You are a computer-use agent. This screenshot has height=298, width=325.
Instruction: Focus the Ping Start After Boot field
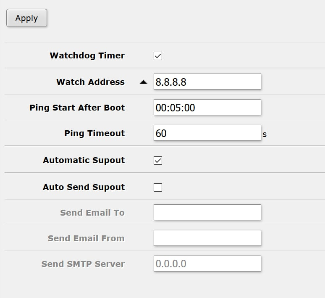pyautogui.click(x=207, y=107)
